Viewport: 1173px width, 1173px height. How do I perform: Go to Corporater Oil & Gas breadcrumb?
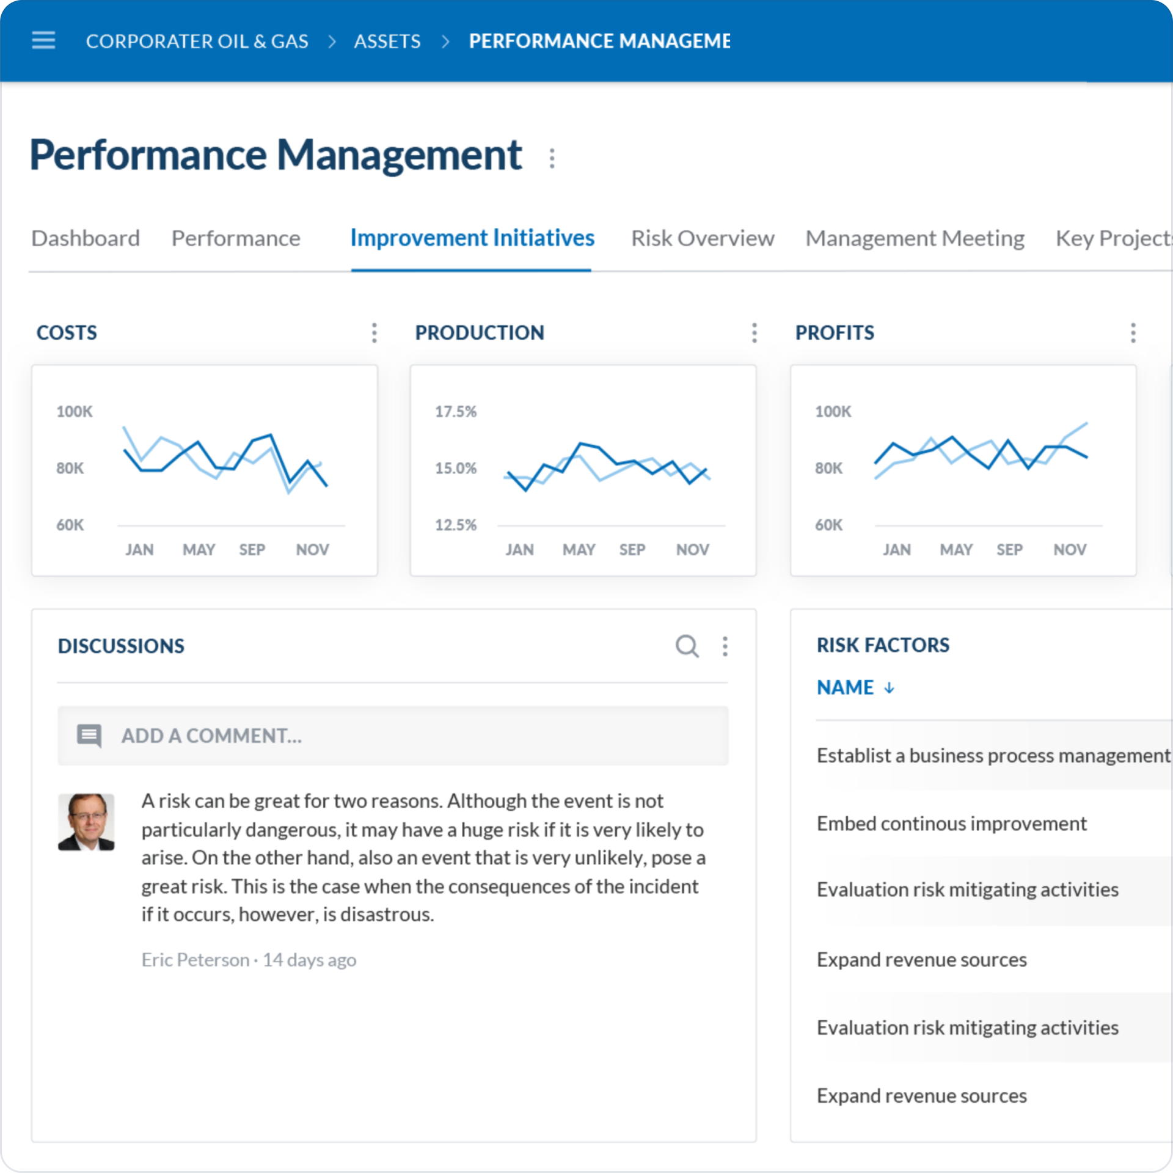[x=197, y=41]
